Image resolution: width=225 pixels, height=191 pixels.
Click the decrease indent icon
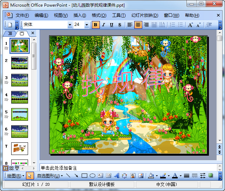point(209,25)
